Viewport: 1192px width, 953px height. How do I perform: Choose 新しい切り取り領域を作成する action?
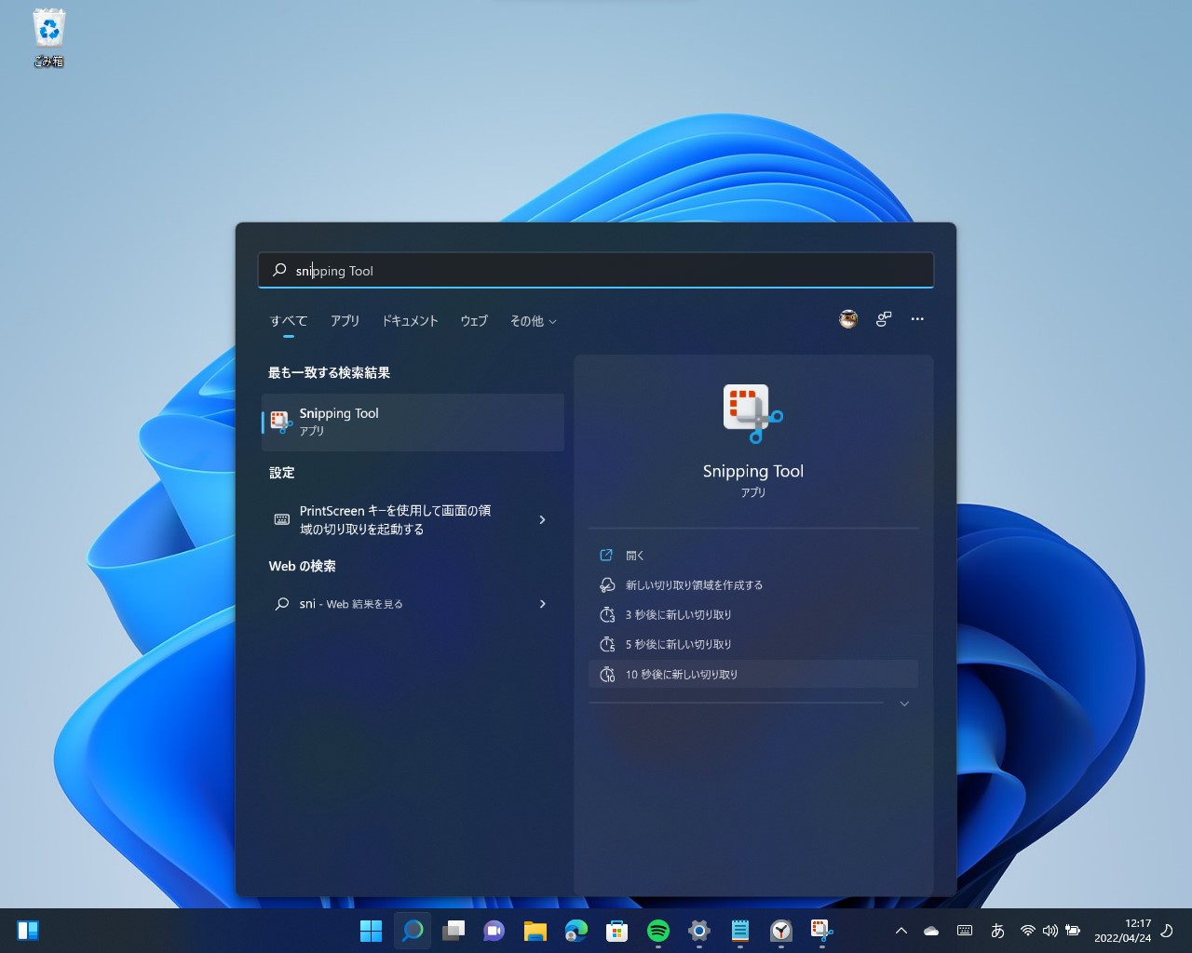click(753, 585)
